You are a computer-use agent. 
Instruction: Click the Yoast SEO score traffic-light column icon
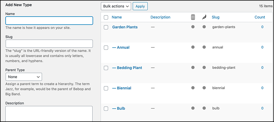[x=193, y=17]
